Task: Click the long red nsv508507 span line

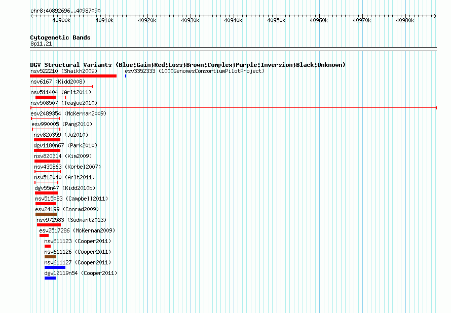Action: pyautogui.click(x=234, y=108)
